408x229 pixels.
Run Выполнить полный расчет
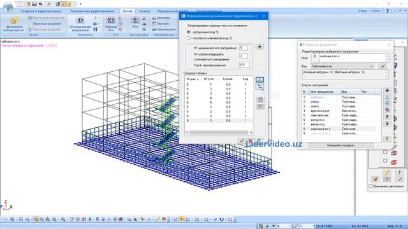click(x=14, y=24)
